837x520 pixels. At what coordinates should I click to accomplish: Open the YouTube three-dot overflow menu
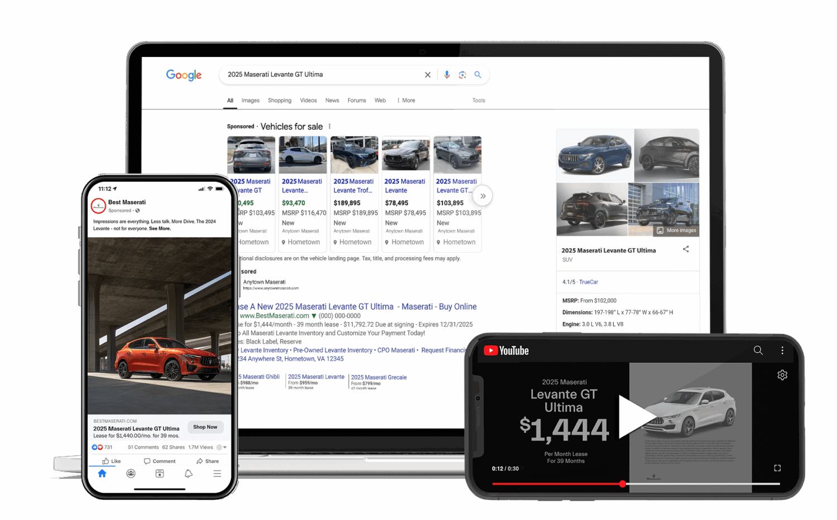pos(782,350)
